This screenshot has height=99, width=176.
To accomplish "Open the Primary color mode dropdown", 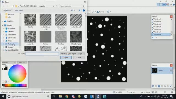I will tap(9, 62).
